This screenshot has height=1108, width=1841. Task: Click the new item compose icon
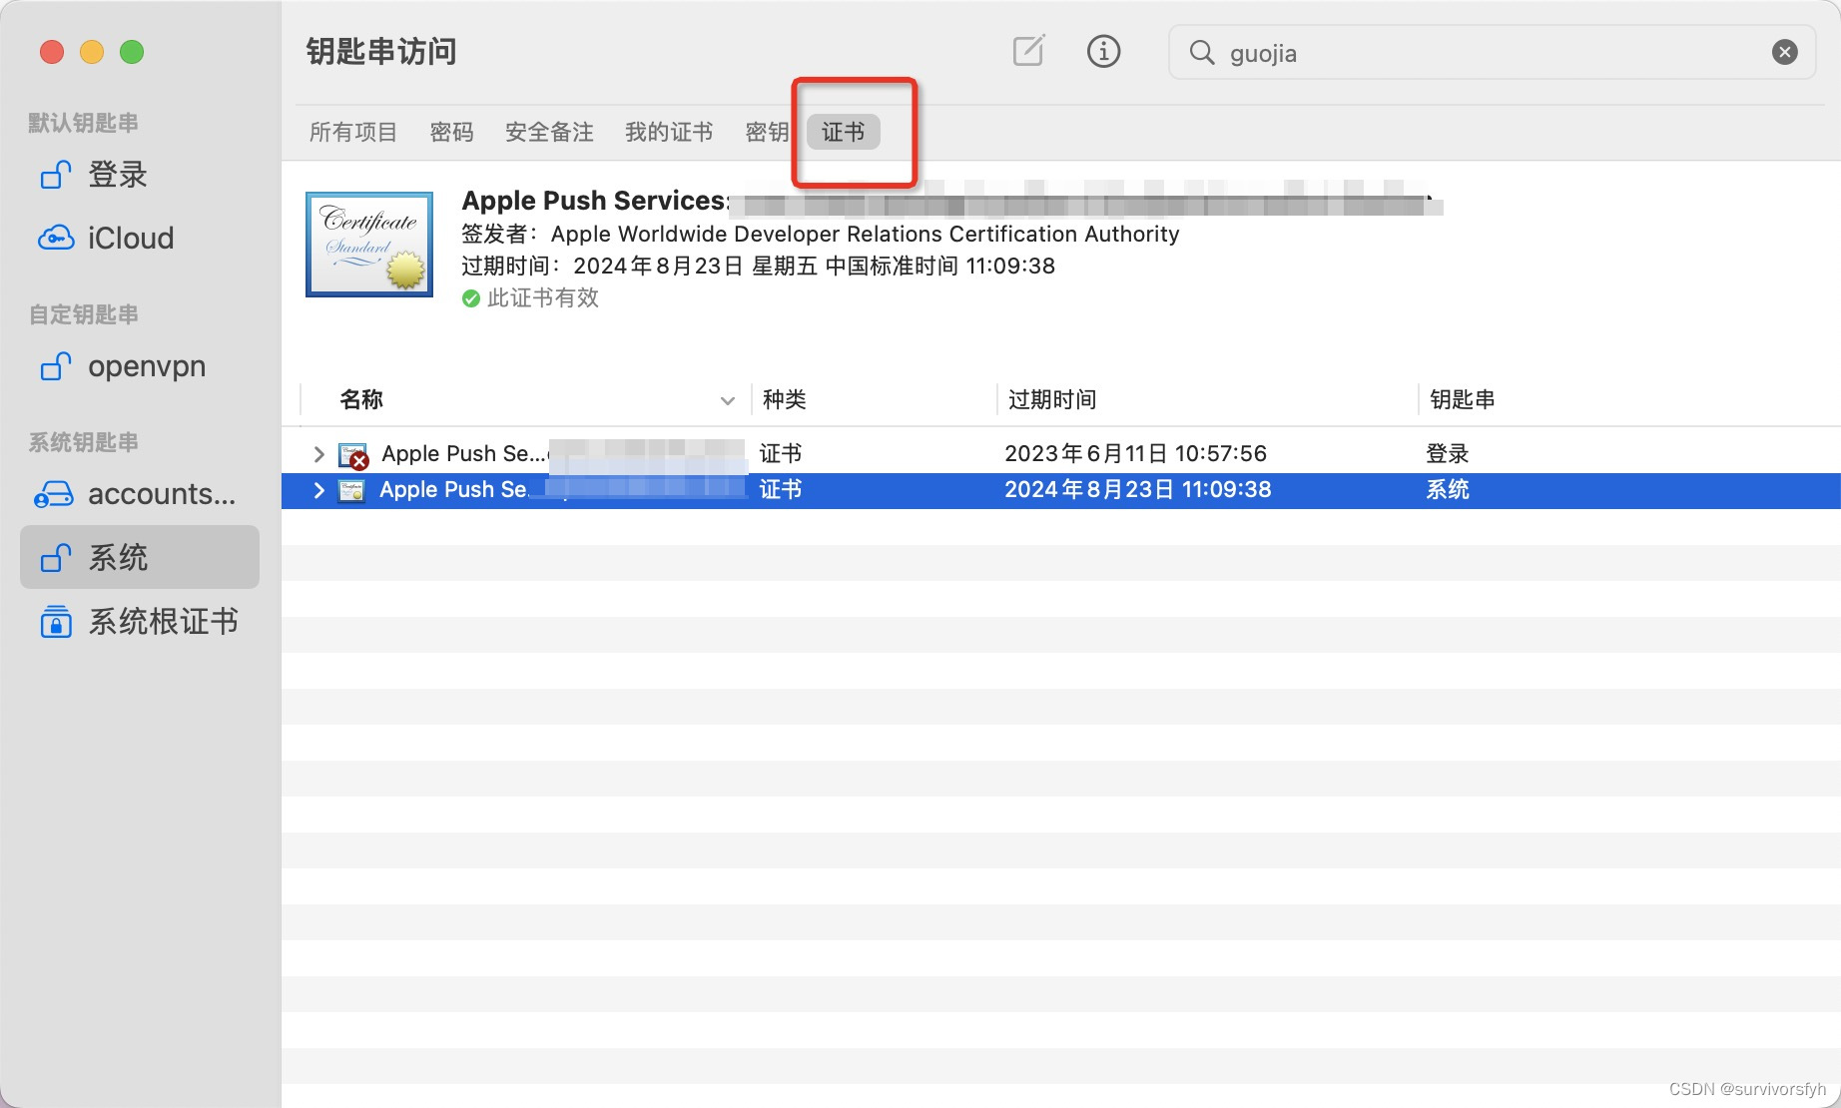1028,51
